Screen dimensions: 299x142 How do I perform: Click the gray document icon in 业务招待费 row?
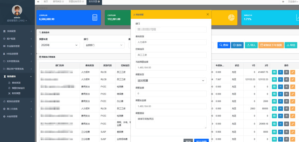tap(286, 139)
